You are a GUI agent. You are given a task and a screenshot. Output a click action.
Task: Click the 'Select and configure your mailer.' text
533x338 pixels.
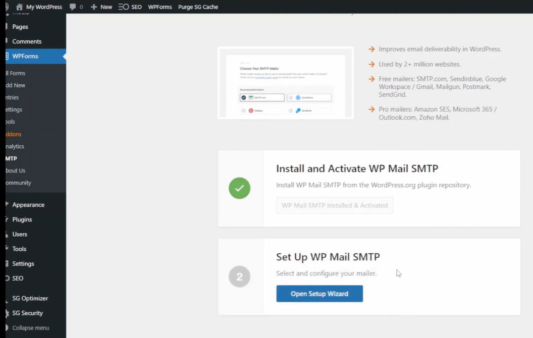click(327, 273)
